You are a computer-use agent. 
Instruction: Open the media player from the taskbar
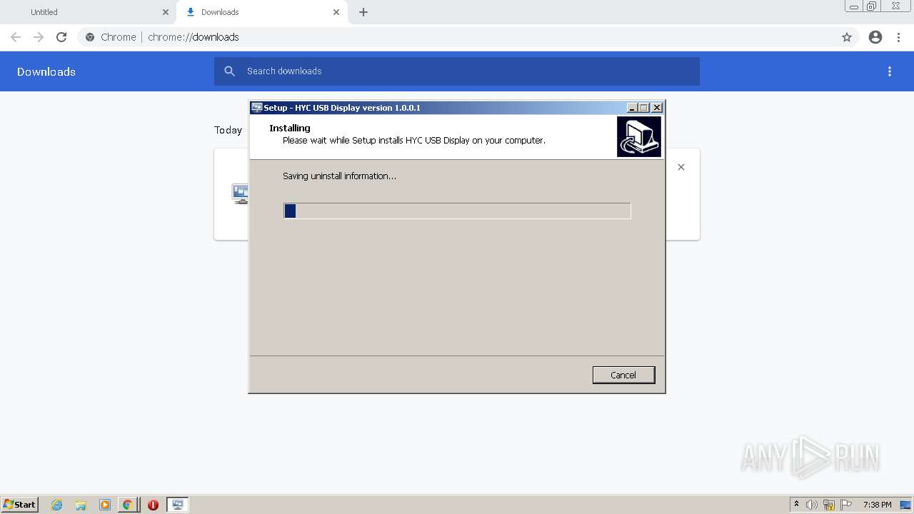104,505
